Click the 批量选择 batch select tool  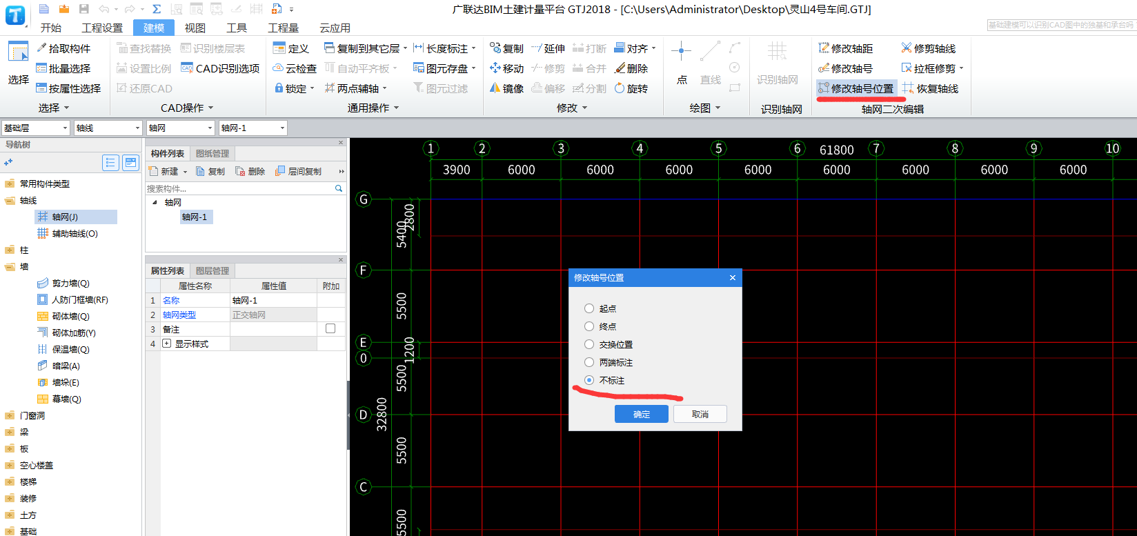pos(63,68)
